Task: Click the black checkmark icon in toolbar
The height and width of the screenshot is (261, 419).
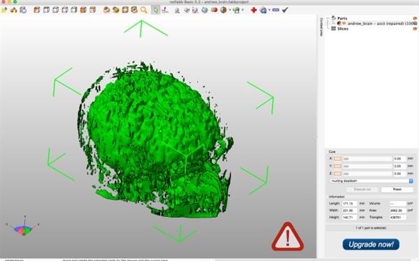Action: (x=285, y=10)
